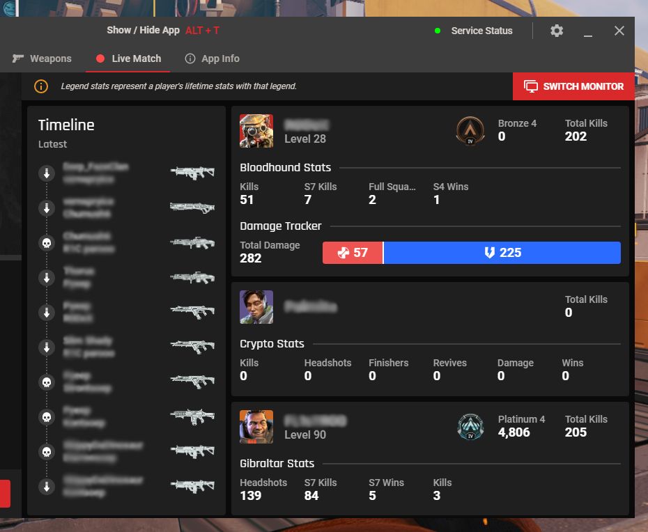Click the Platinum 4 rank label

522,419
